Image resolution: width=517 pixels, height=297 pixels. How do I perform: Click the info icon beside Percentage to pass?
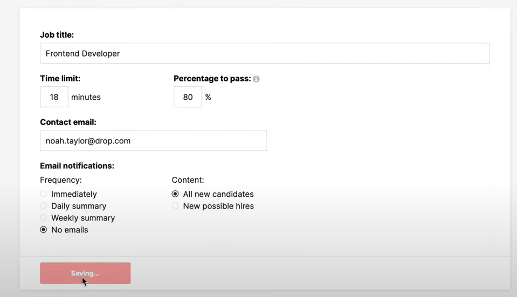256,79
